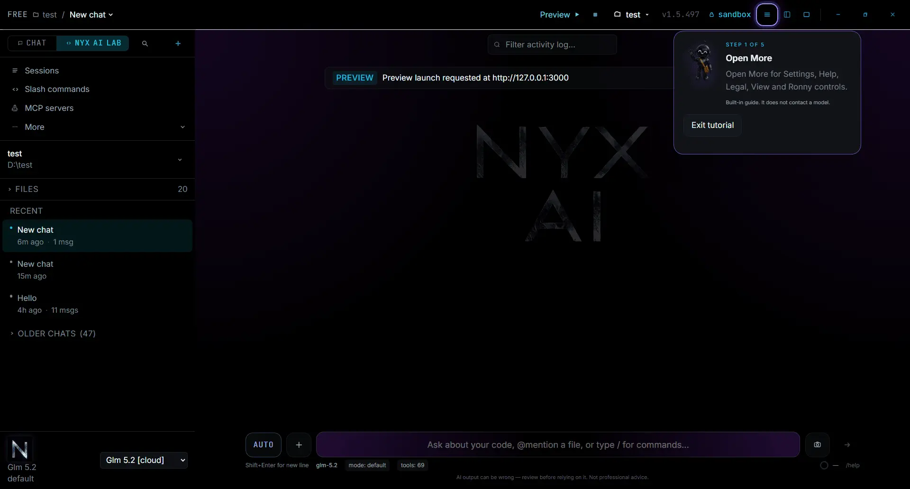Click the tools: 69 chip
The width and height of the screenshot is (910, 489).
coord(412,465)
